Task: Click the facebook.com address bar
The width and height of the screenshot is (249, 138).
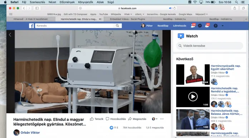Action: [127, 8]
